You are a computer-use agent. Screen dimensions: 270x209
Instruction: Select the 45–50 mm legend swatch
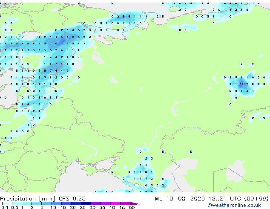coord(125,203)
